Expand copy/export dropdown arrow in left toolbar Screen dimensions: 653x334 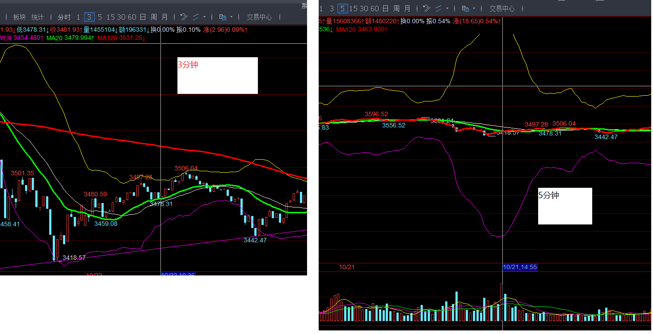pos(231,17)
